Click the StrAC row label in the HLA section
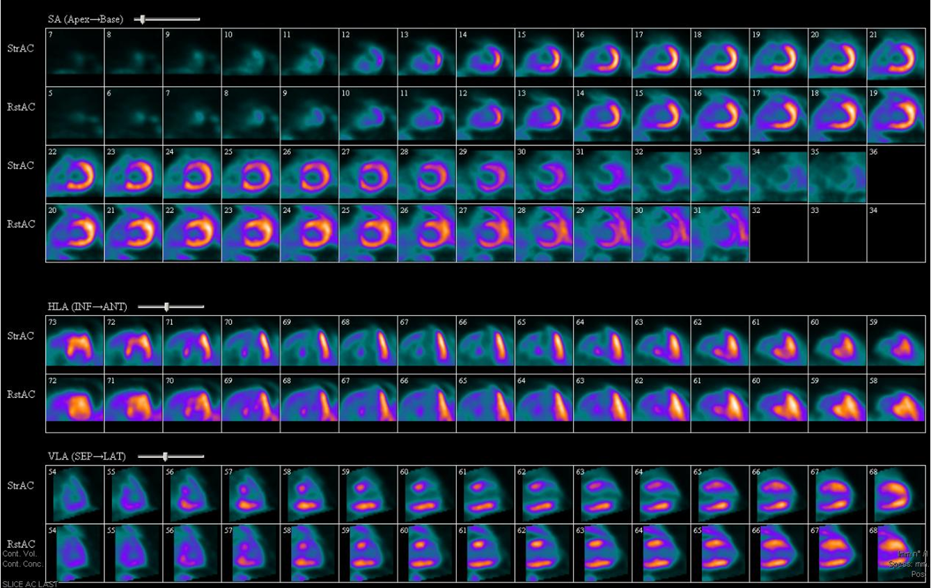This screenshot has height=588, width=931. pos(21,336)
